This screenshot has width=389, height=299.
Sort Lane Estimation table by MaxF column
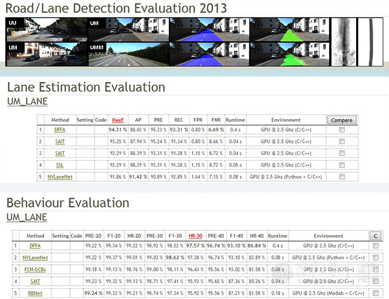[118, 120]
